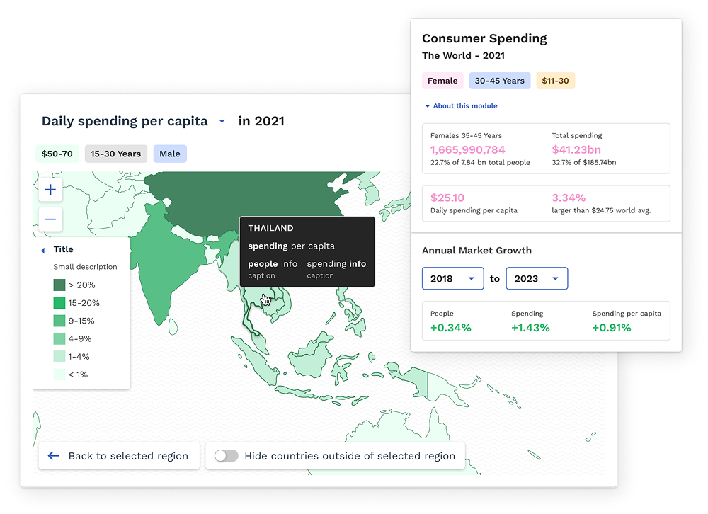Open the 2023 end year dropdown

pos(537,278)
